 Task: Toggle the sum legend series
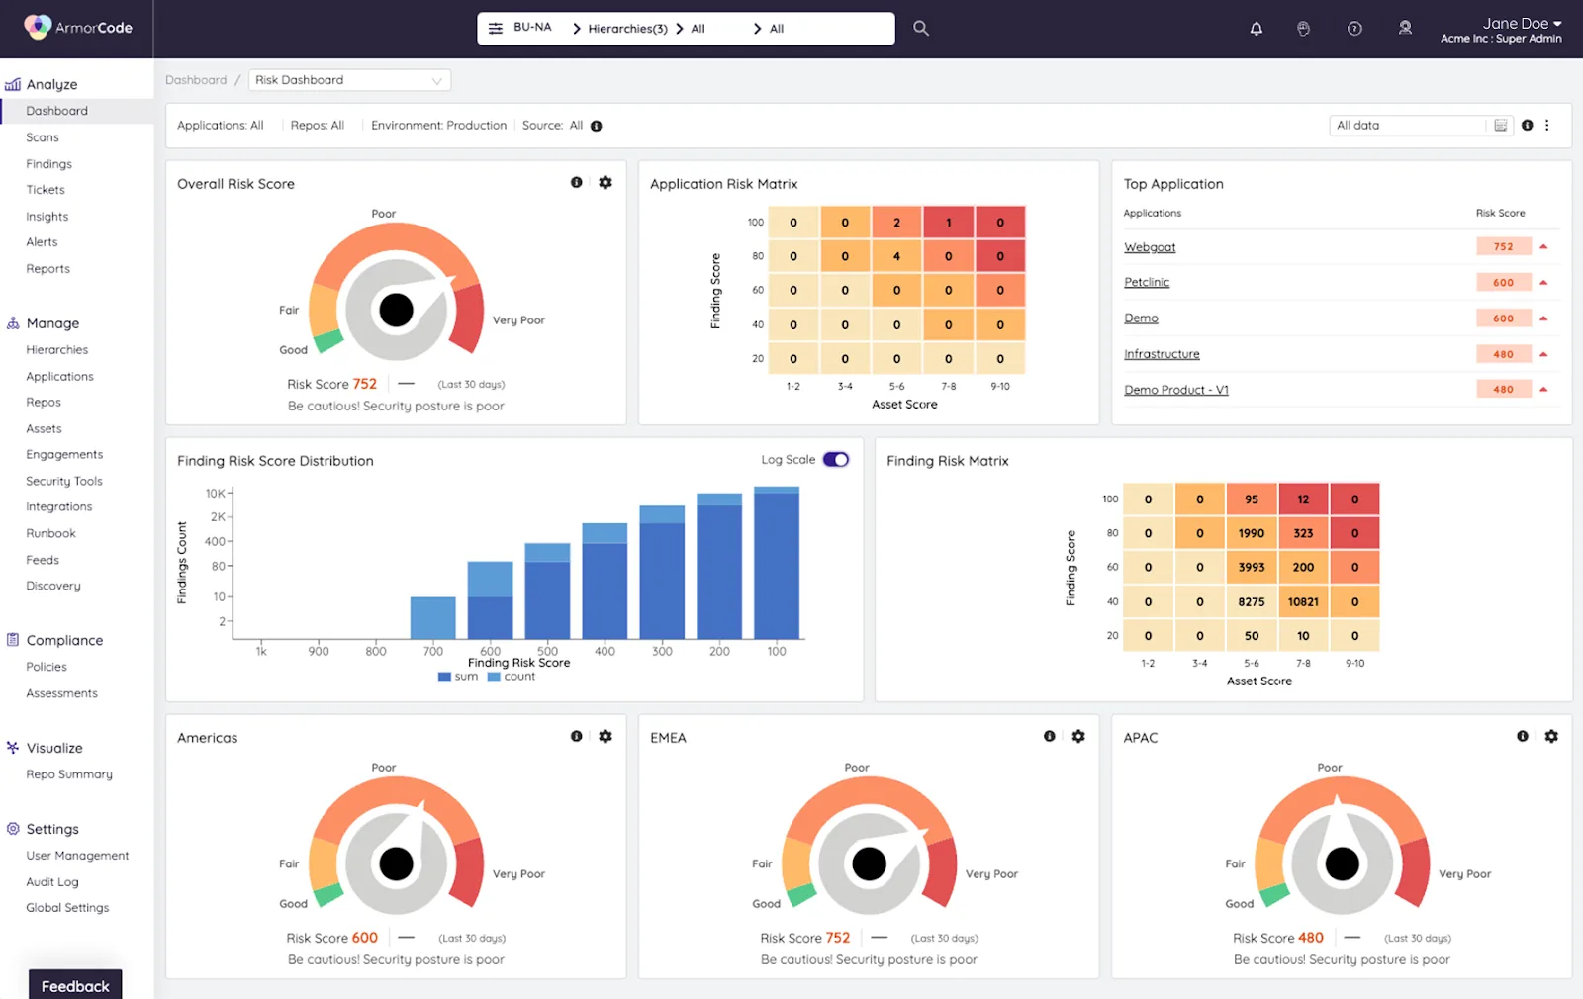[458, 677]
